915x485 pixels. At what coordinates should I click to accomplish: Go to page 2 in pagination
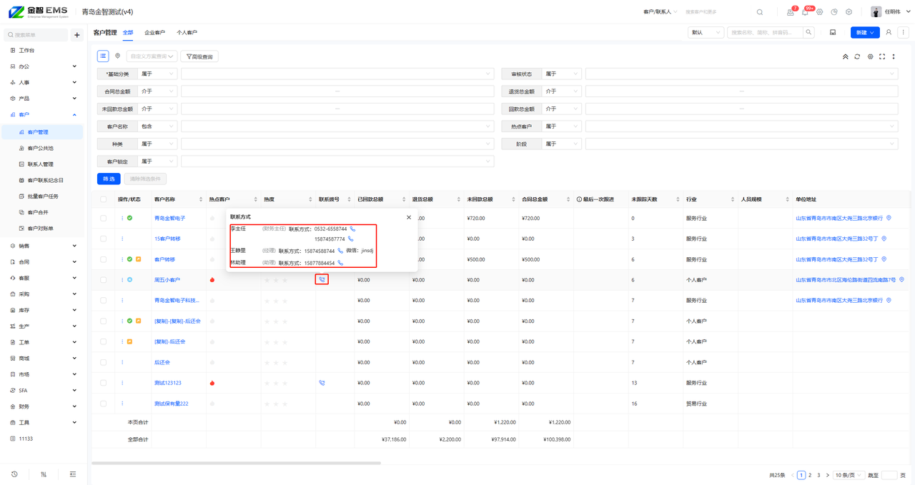(x=810, y=475)
